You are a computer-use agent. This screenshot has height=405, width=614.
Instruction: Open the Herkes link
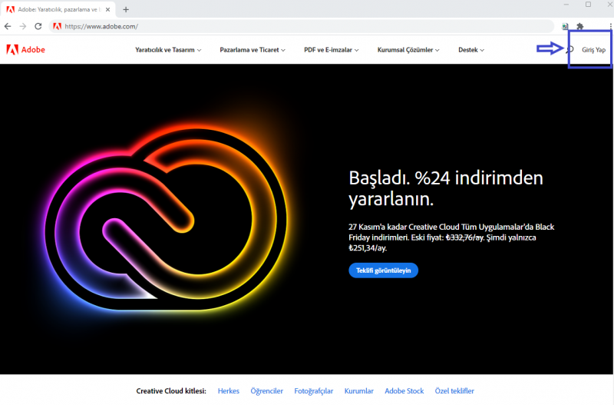tap(228, 391)
